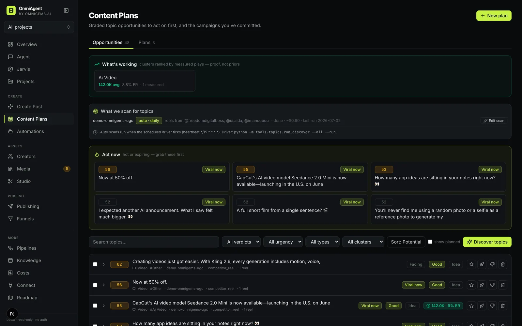Open the All clusters filter

(x=363, y=242)
